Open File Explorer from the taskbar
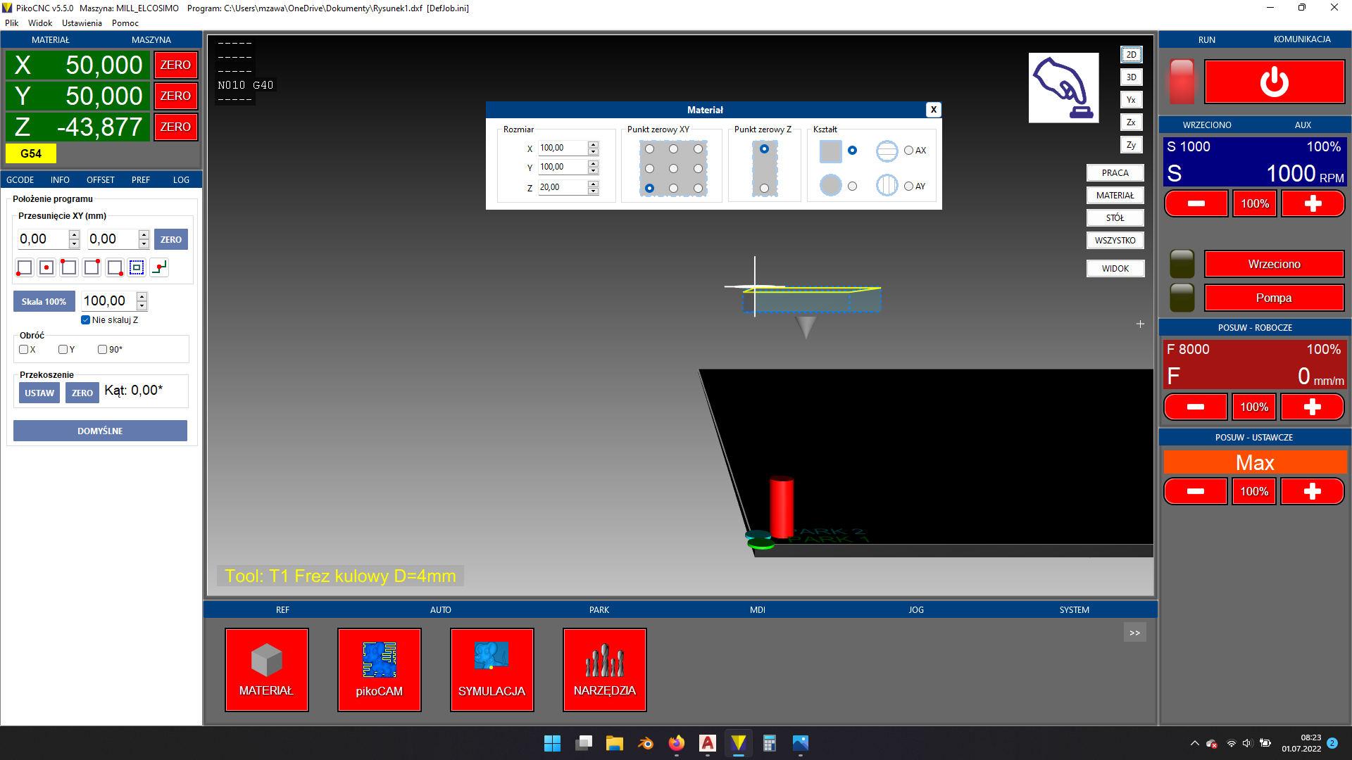The image size is (1352, 760). click(614, 743)
